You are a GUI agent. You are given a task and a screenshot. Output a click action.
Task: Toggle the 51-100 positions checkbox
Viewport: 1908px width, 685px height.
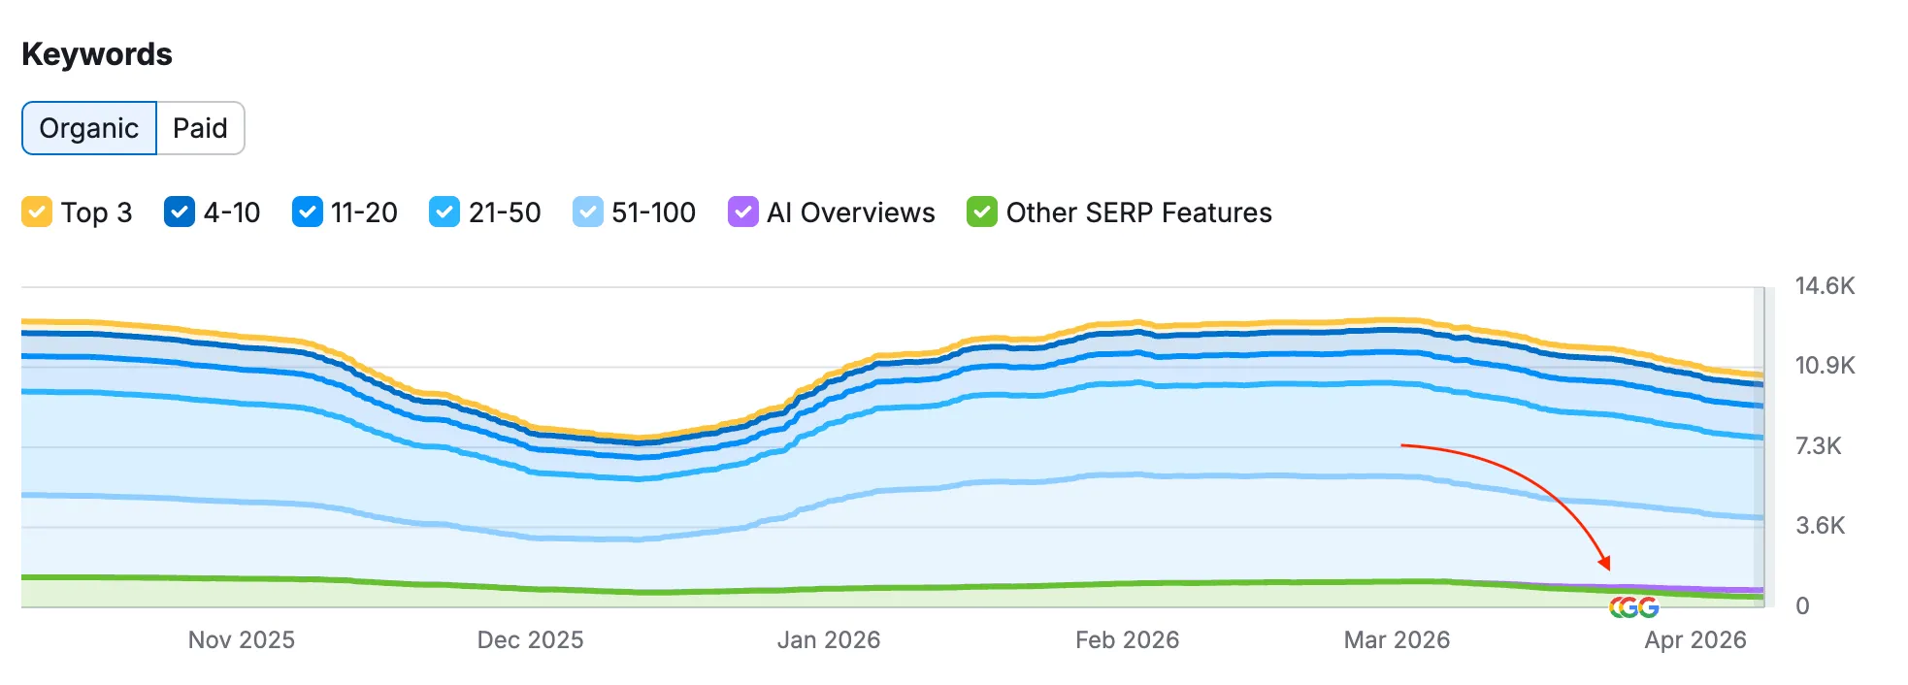click(x=587, y=212)
